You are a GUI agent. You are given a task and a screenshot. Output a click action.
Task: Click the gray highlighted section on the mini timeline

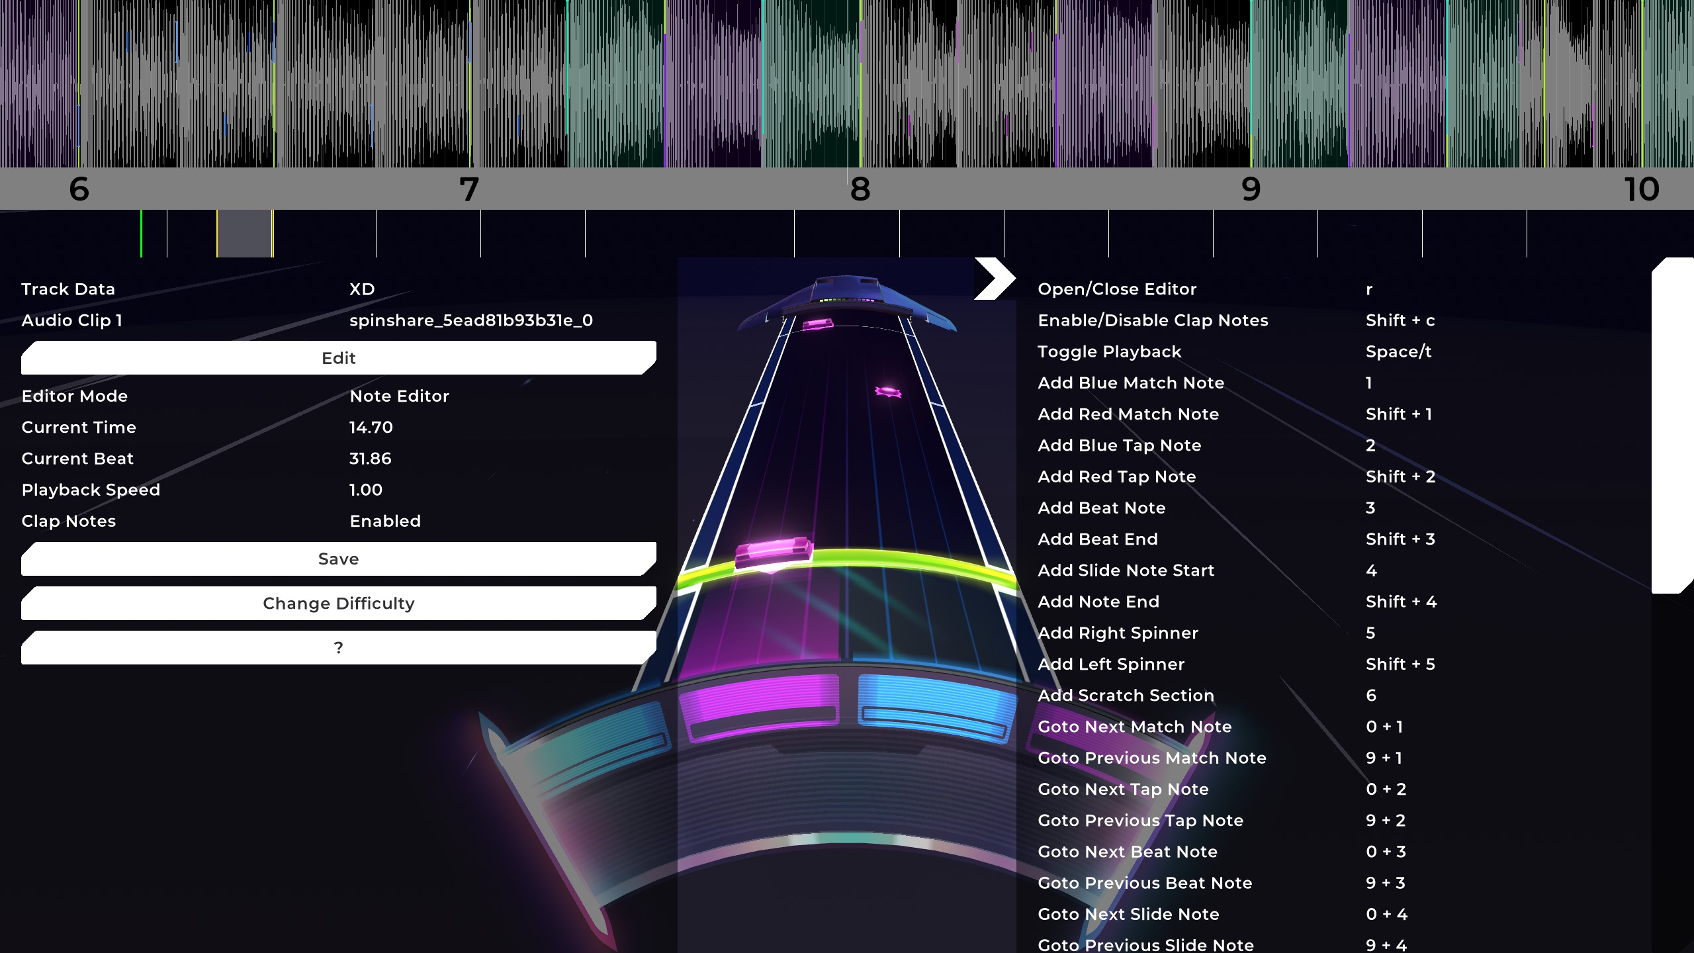pos(245,234)
